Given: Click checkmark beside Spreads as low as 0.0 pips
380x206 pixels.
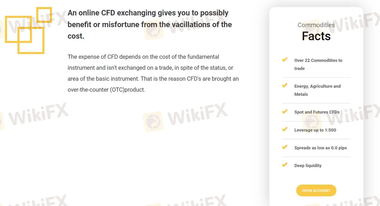Looking at the screenshot, I should tap(285, 147).
